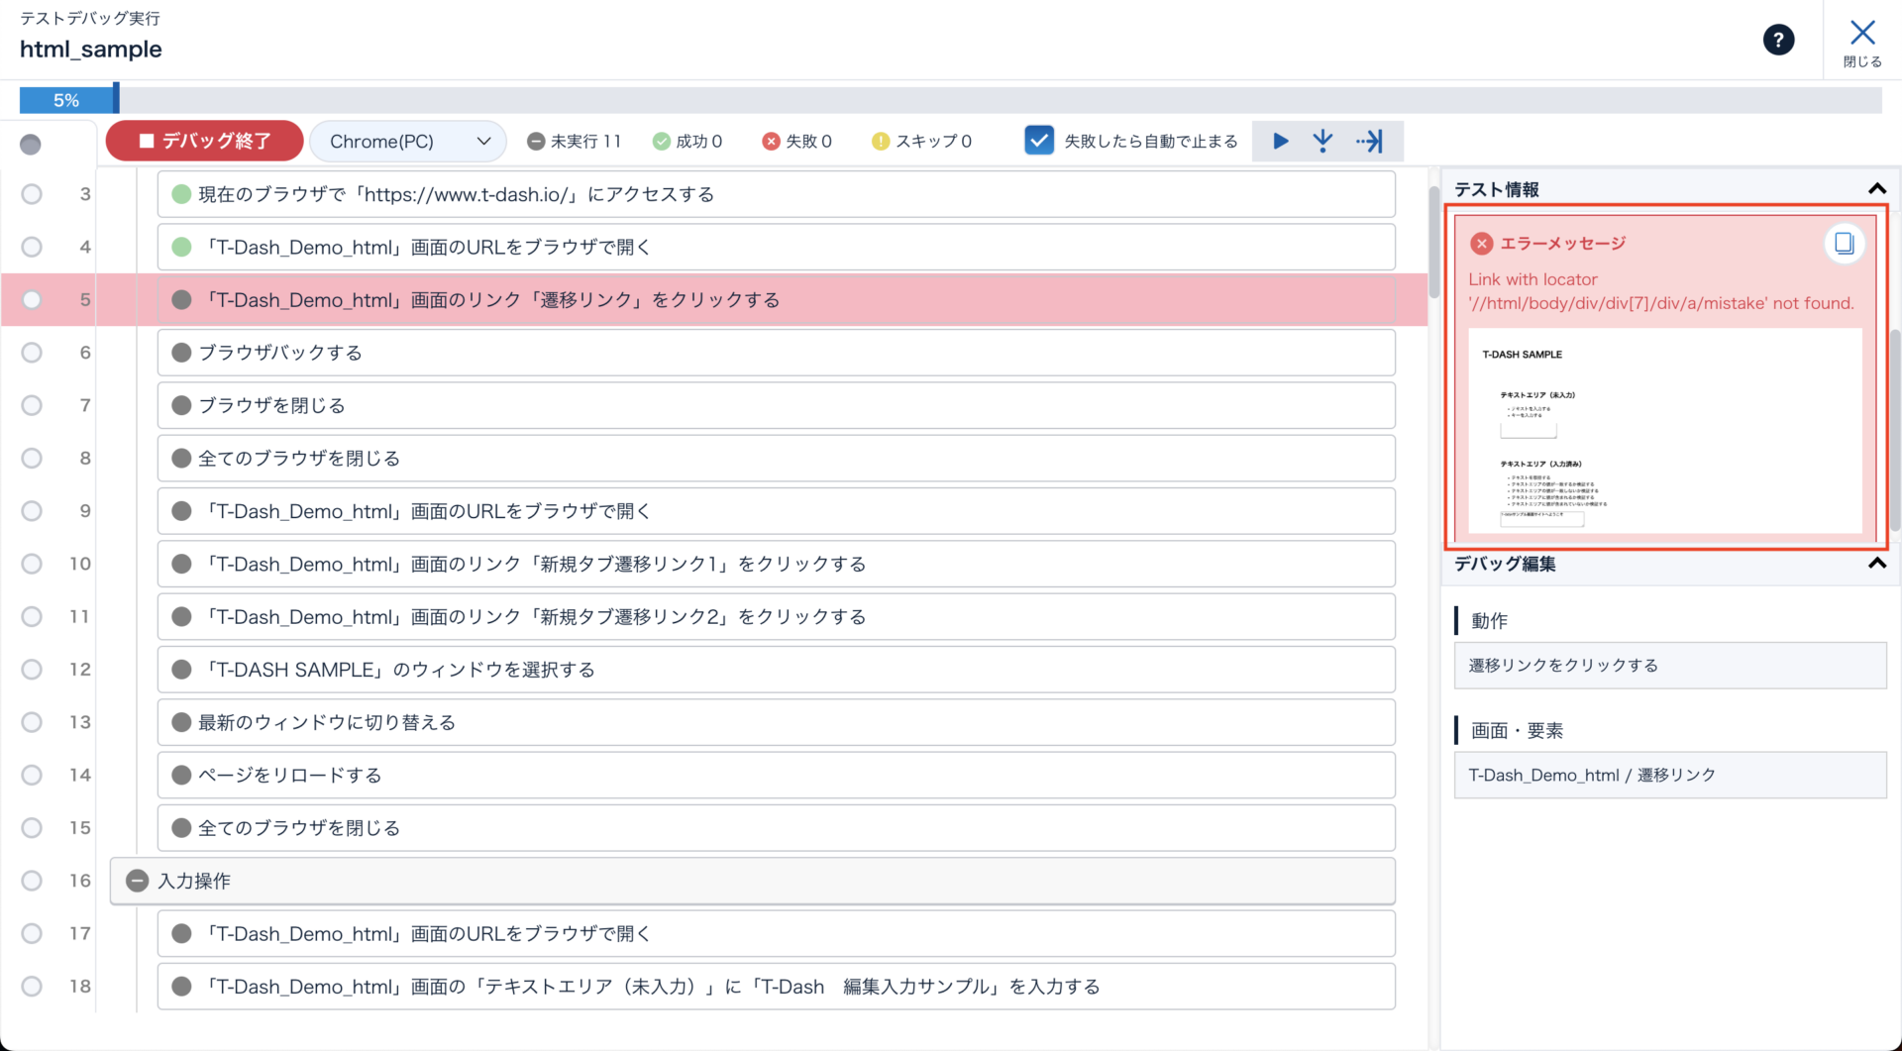Close the debug window with X
This screenshot has width=1902, height=1051.
pos(1861,41)
